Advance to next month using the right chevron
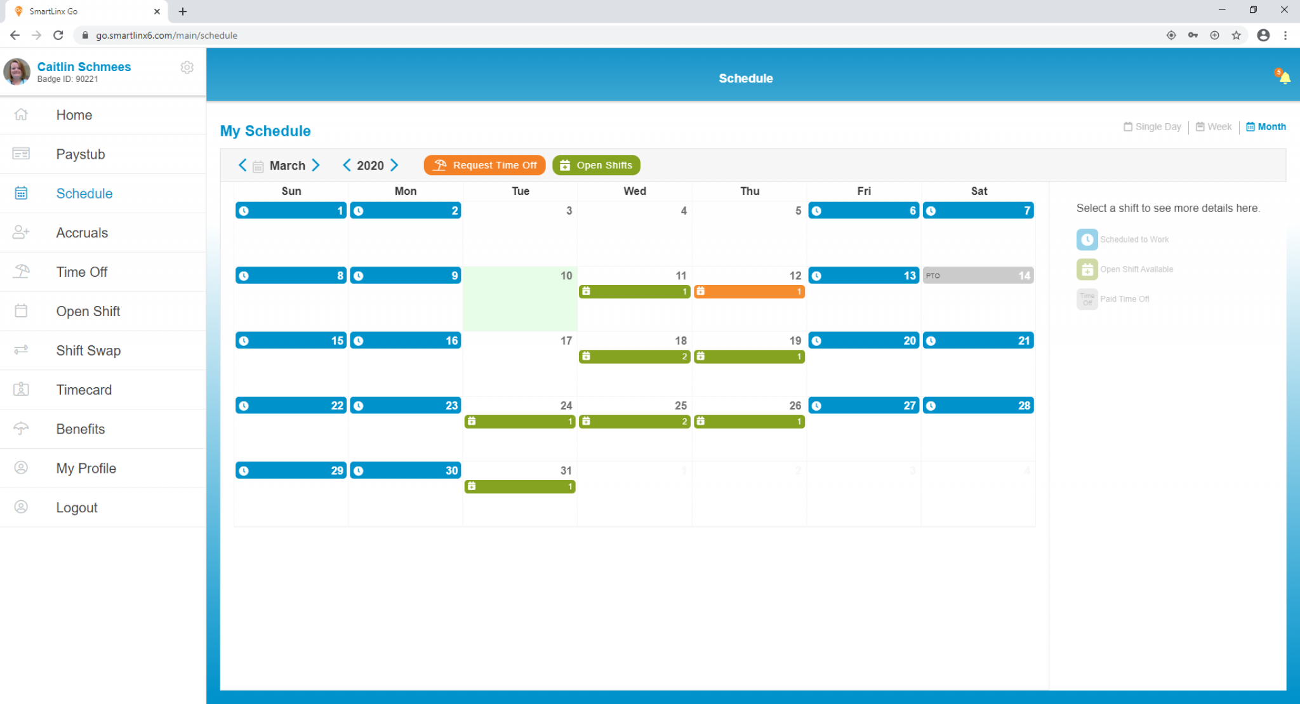Screen dimensions: 1300x704 coord(316,165)
